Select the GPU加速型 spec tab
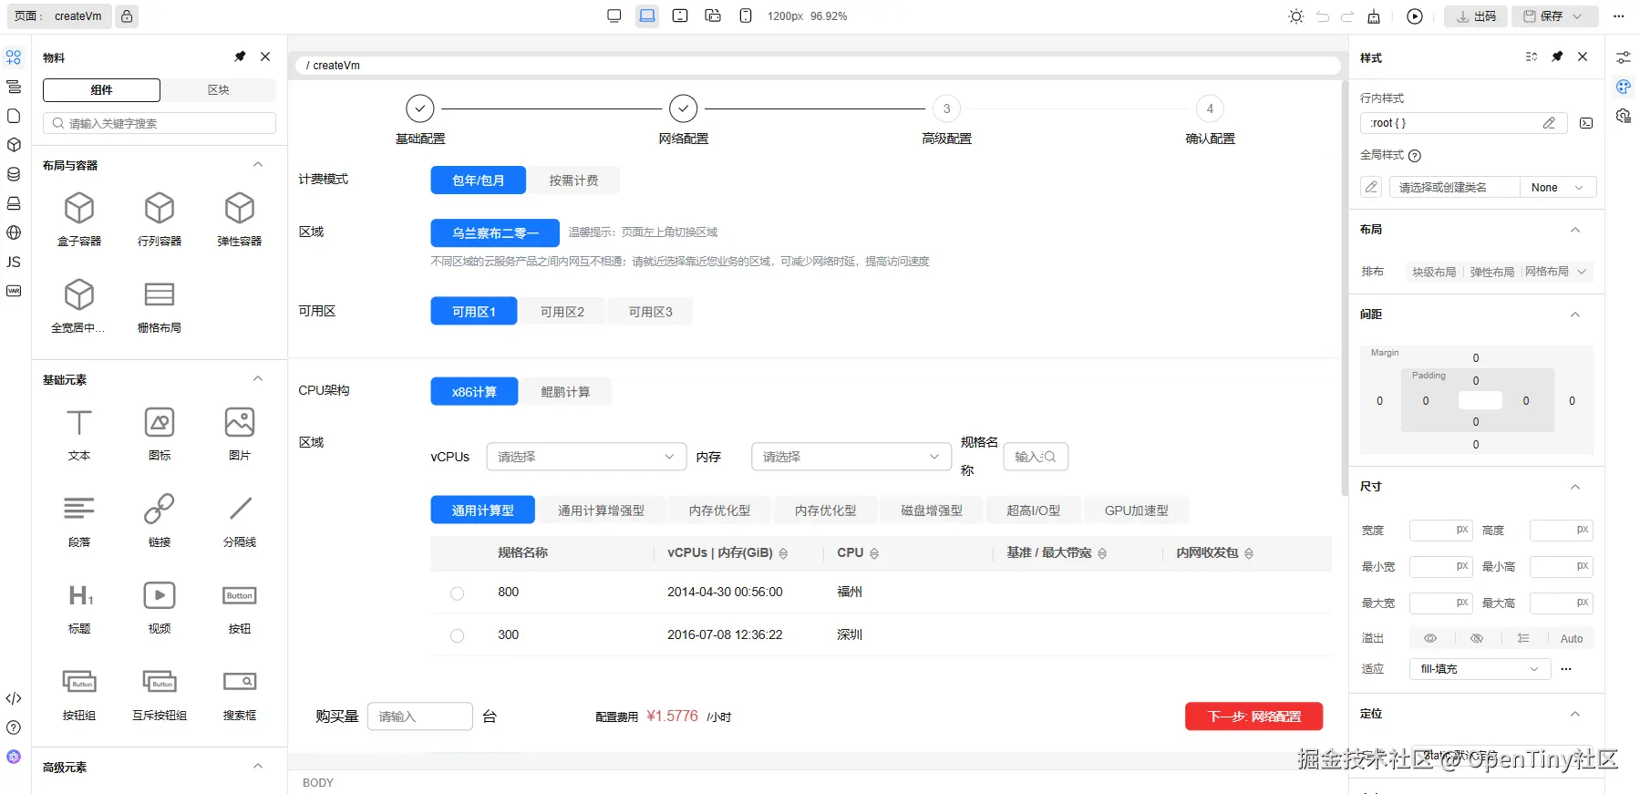The height and width of the screenshot is (794, 1640). coord(1137,510)
